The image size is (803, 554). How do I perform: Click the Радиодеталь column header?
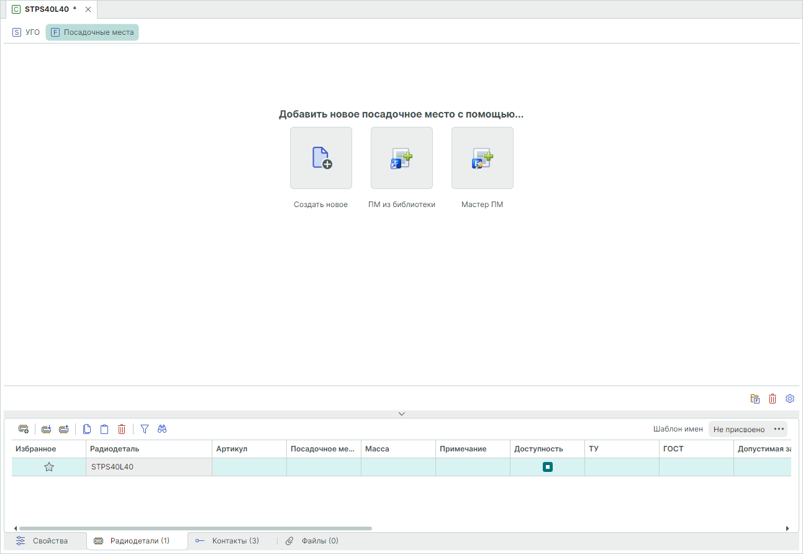click(149, 449)
